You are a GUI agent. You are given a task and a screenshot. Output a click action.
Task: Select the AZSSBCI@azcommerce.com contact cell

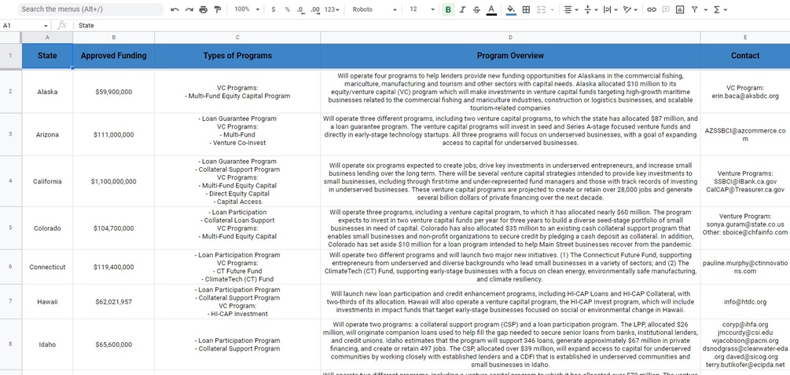click(x=745, y=135)
